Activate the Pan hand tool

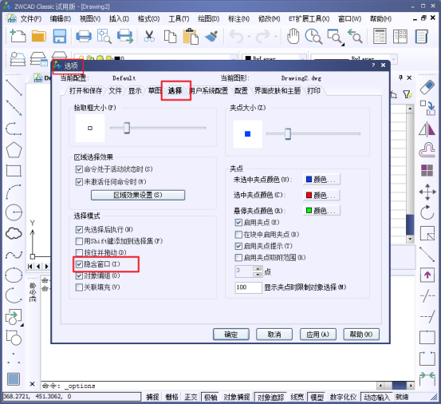(x=293, y=36)
